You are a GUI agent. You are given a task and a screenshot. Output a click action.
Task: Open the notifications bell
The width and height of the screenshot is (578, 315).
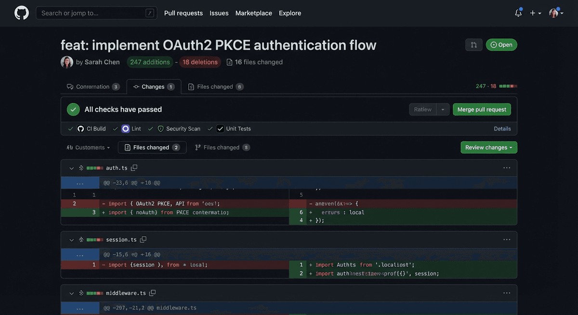tap(517, 13)
